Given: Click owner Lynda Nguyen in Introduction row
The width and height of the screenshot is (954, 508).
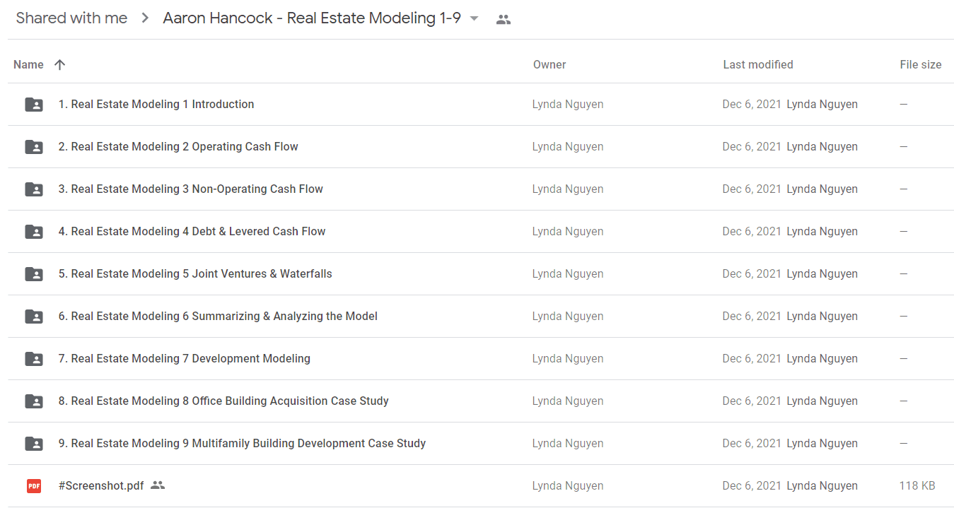Looking at the screenshot, I should (568, 104).
